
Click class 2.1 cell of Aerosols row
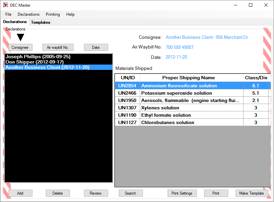click(x=256, y=100)
